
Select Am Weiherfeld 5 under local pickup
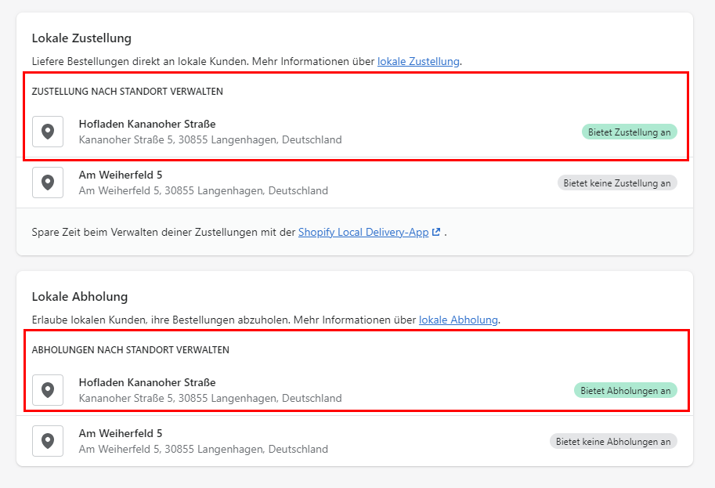pyautogui.click(x=121, y=433)
